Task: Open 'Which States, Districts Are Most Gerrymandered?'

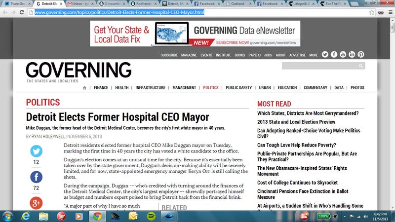Action: point(308,113)
